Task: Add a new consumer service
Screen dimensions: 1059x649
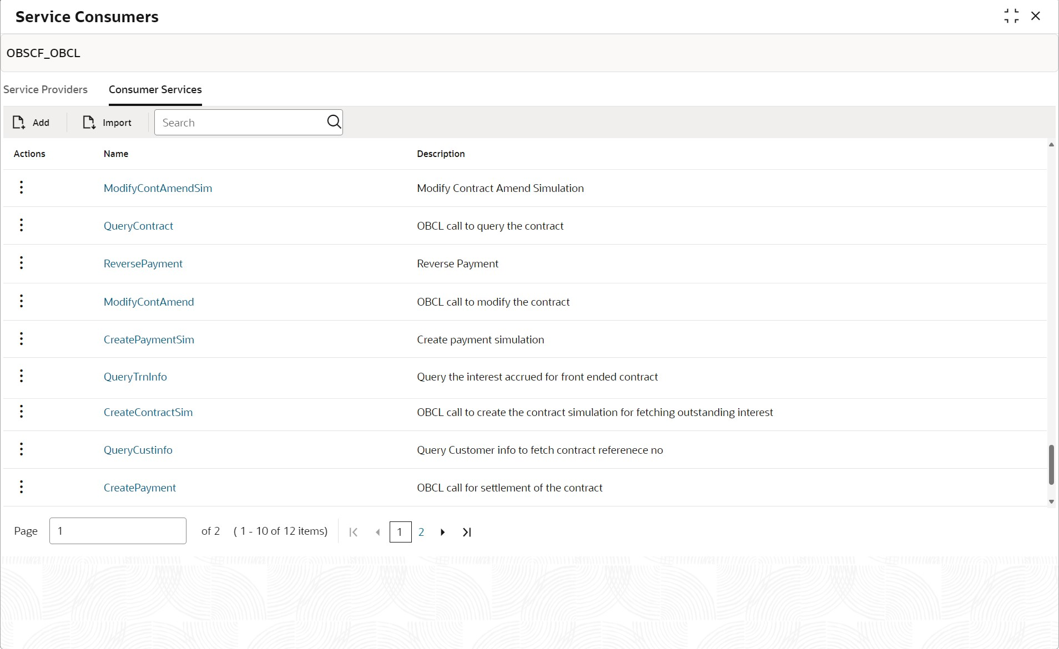Action: [x=31, y=123]
